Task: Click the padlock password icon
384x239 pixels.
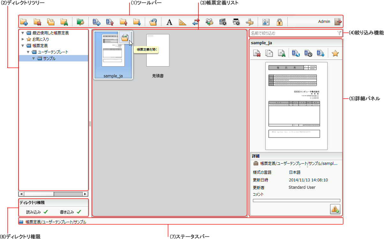Action: pyautogui.click(x=279, y=22)
